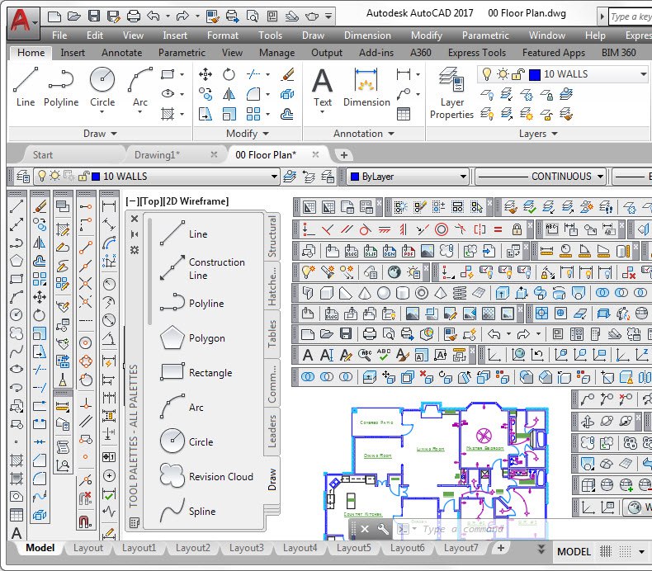This screenshot has height=571, width=652.
Task: Click the Move tool in Modify panel
Action: point(206,74)
